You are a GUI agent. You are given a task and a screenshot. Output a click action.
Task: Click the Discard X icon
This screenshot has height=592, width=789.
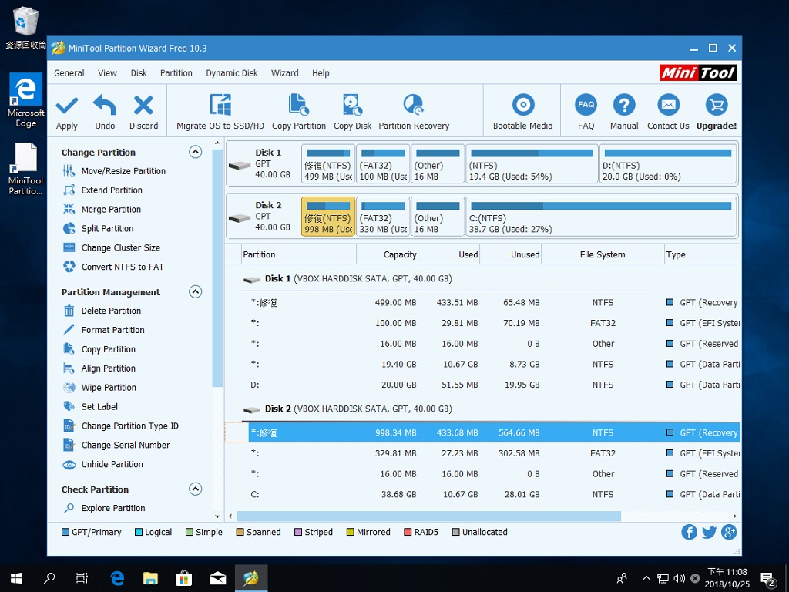pyautogui.click(x=143, y=106)
